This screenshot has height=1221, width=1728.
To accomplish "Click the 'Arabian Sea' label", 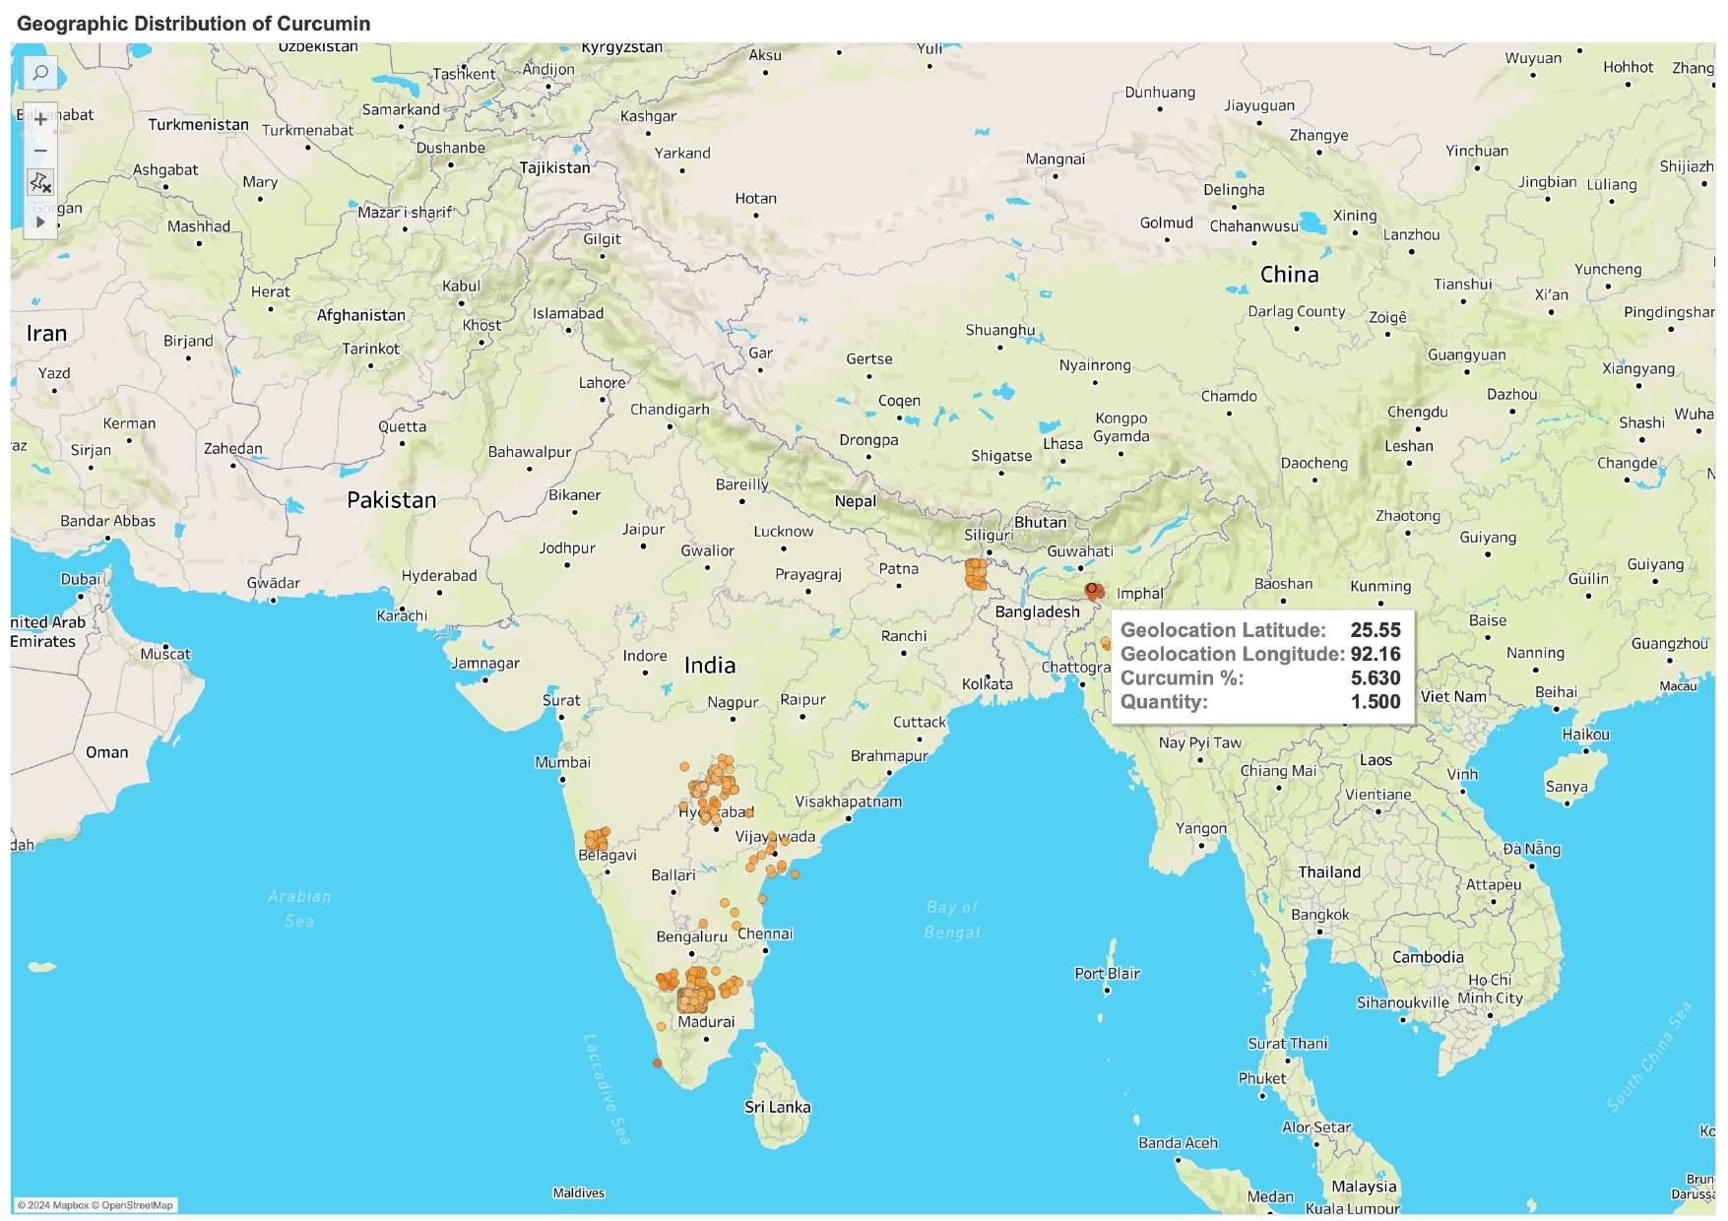I will click(299, 909).
